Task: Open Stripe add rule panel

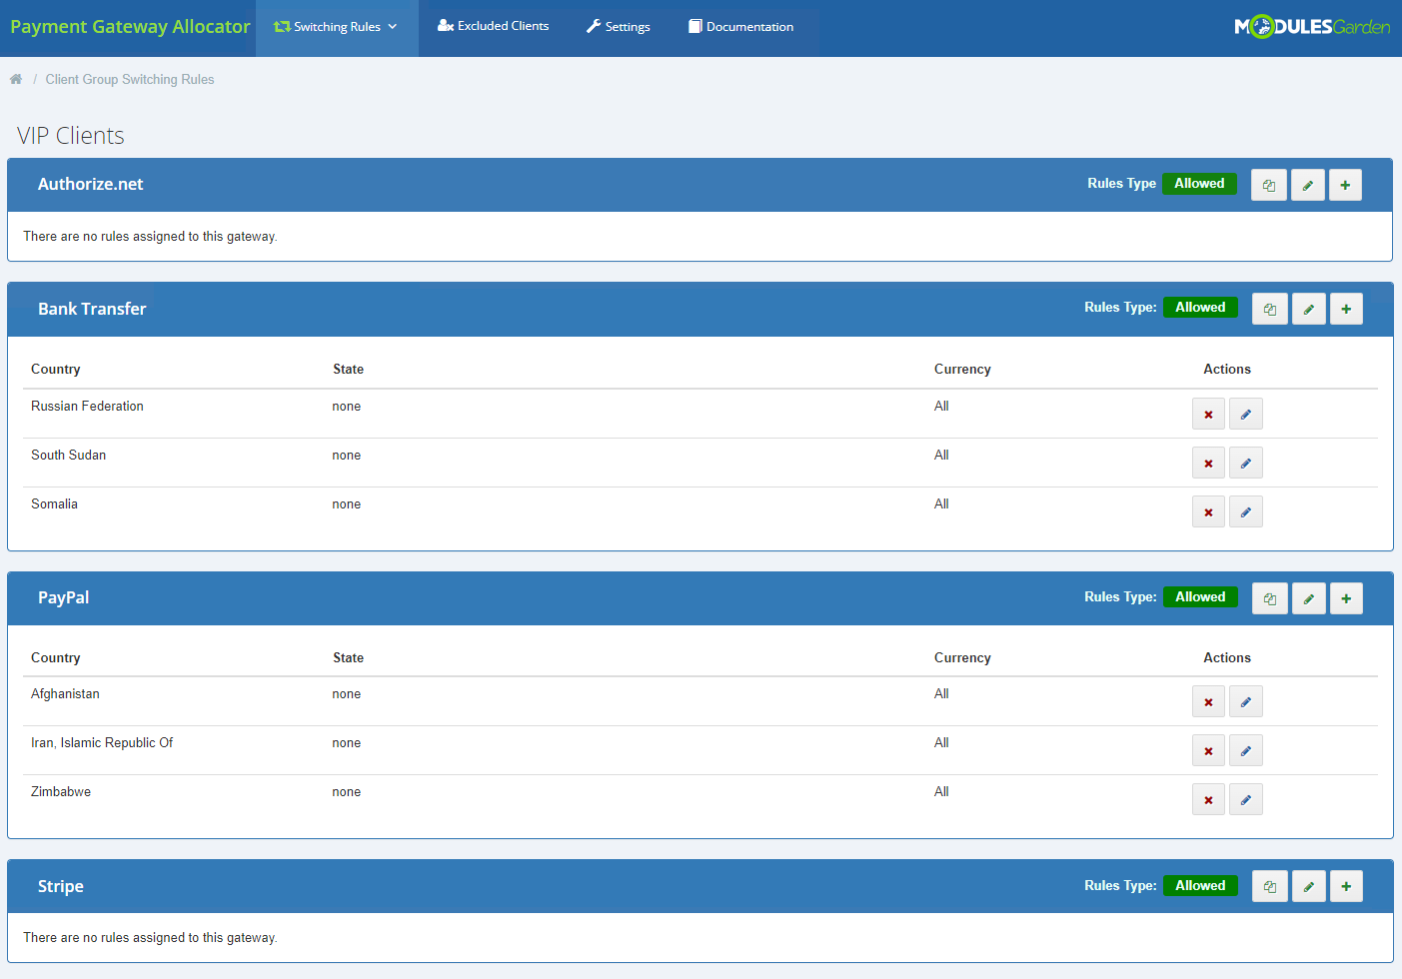Action: click(1346, 886)
